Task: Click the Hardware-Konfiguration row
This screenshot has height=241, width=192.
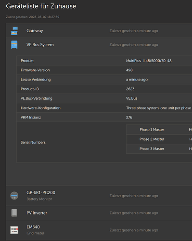Action: 104,108
